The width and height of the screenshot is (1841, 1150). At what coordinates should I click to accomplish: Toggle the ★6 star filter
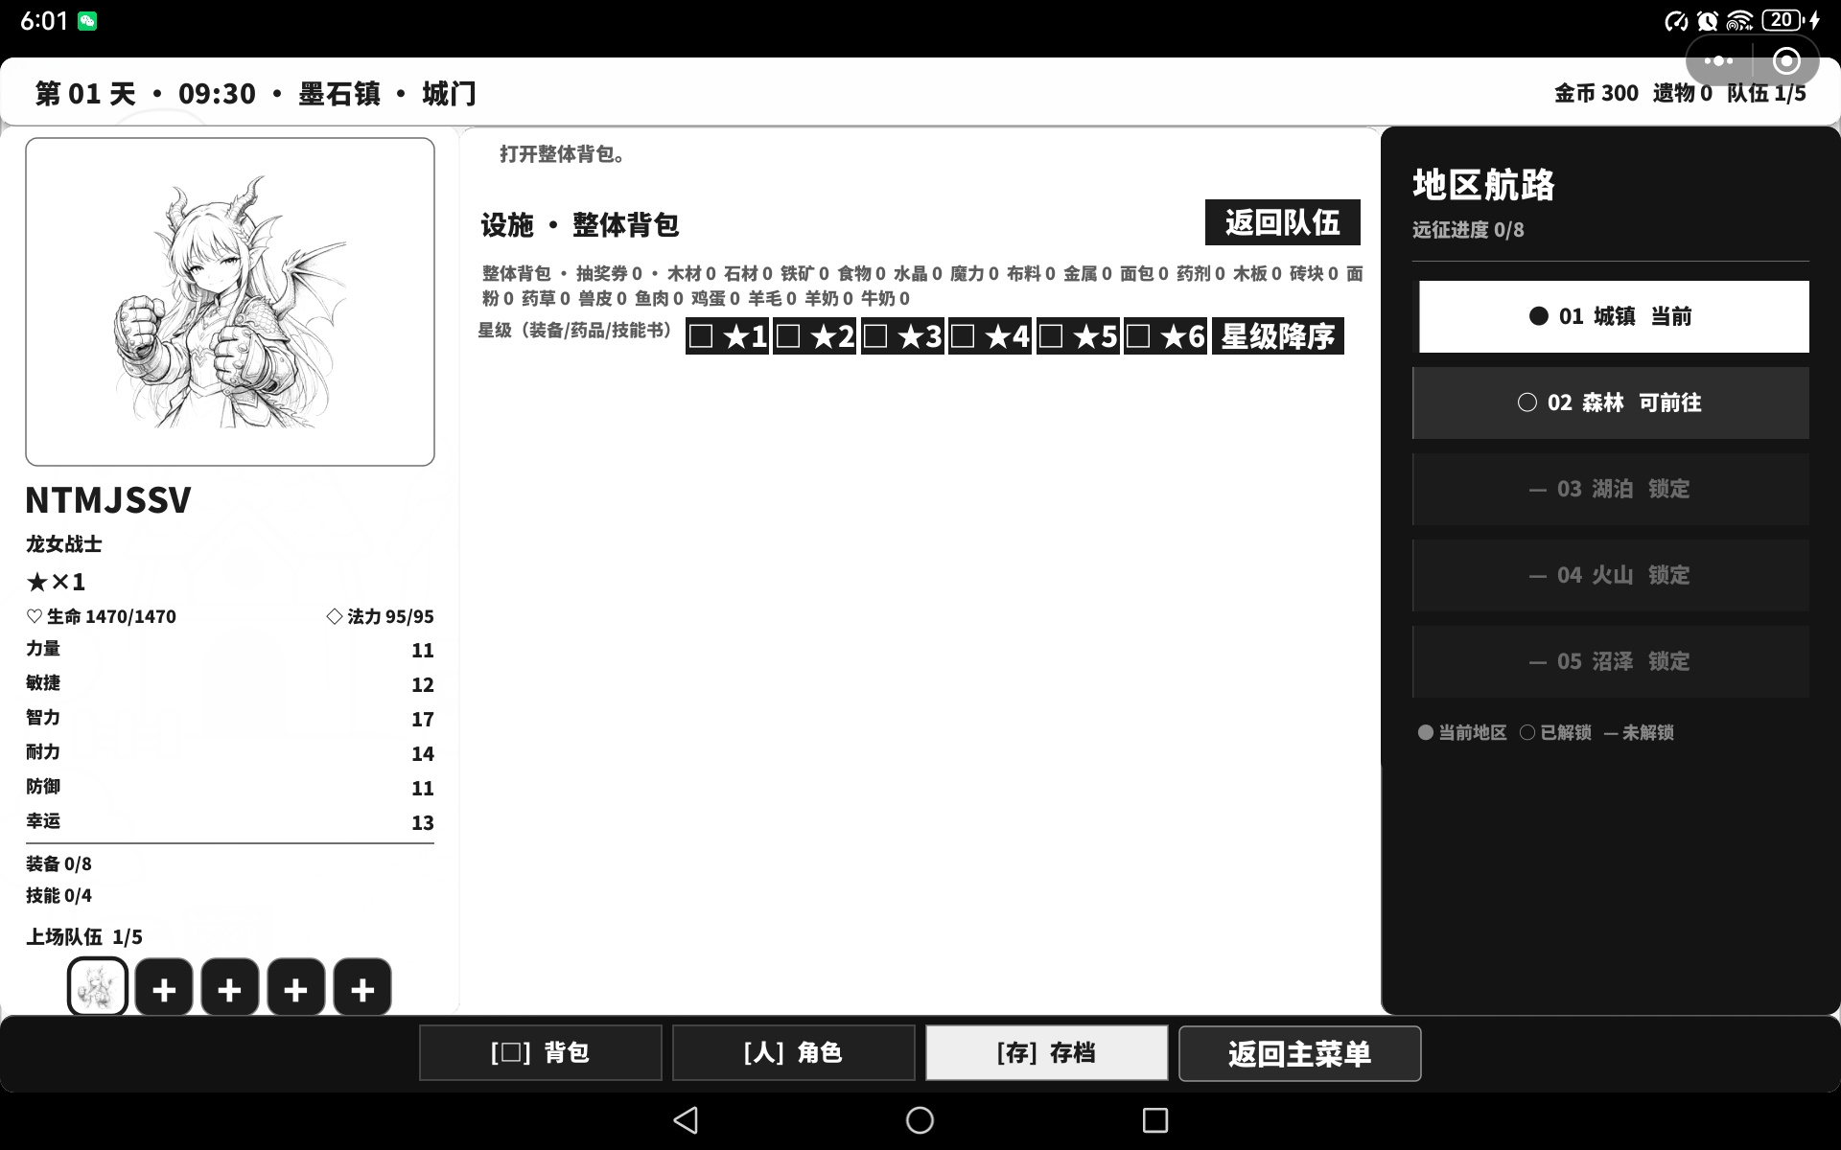pyautogui.click(x=1166, y=336)
